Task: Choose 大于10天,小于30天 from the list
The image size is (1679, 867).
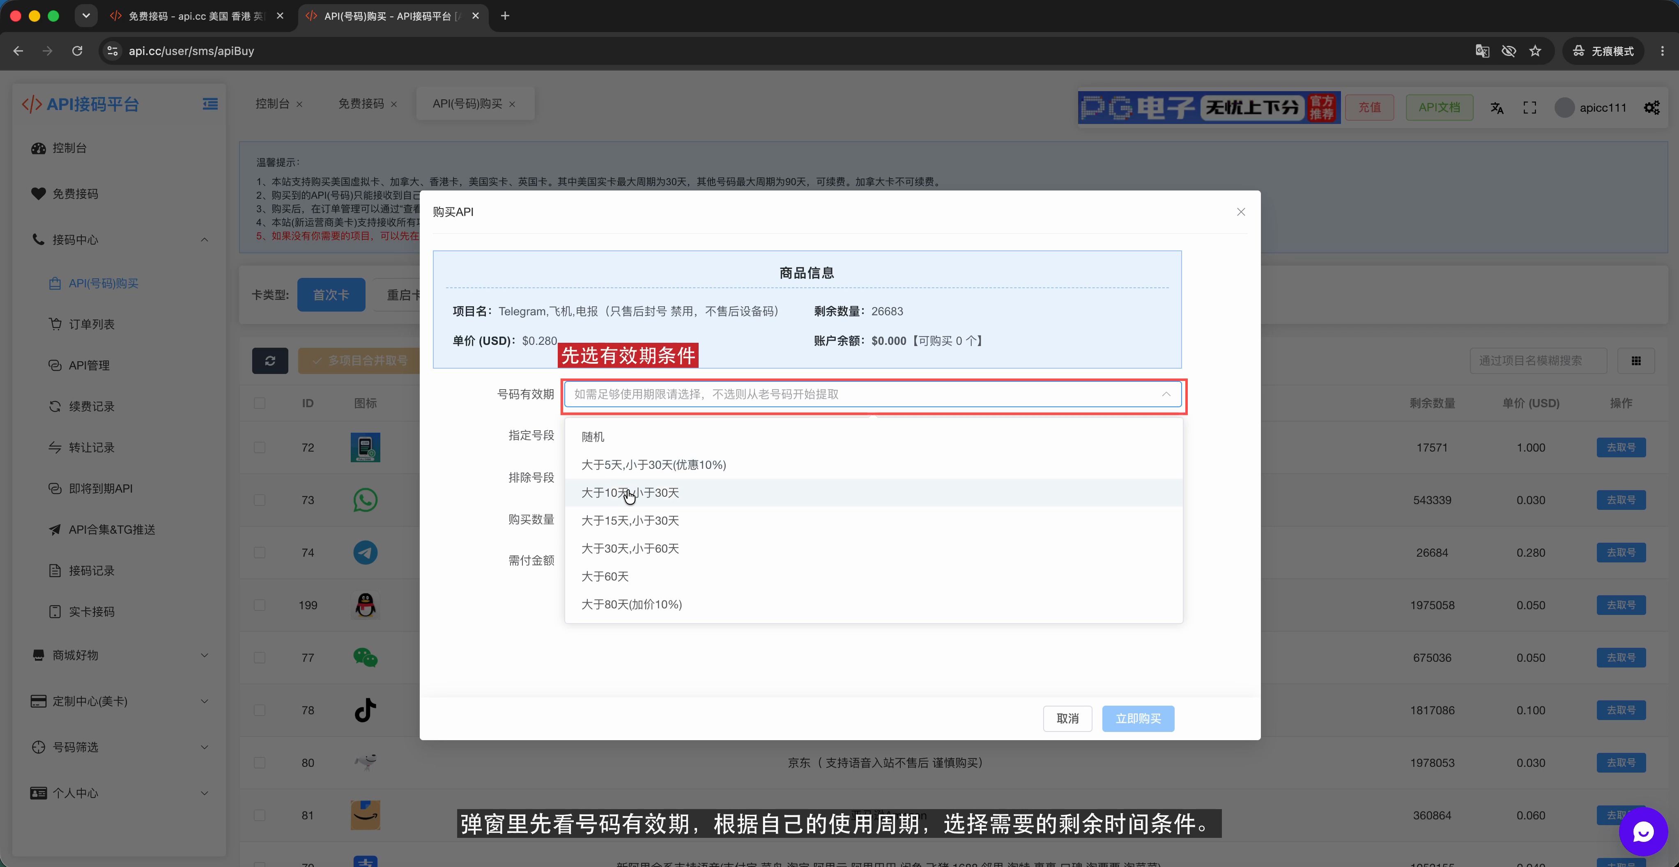Action: (x=874, y=493)
